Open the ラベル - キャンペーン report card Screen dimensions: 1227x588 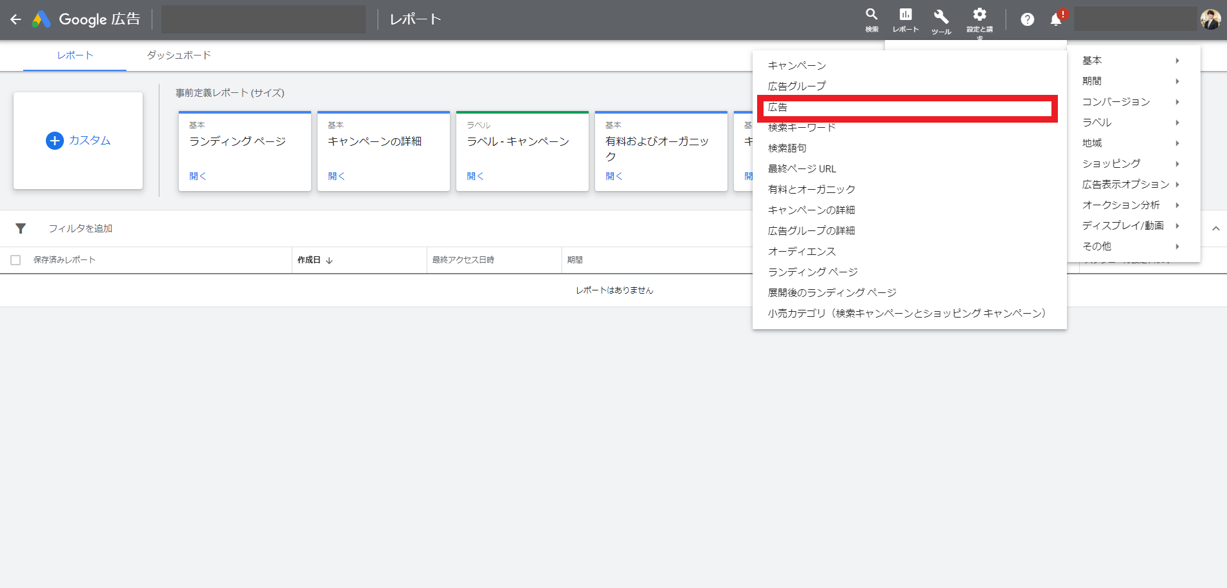click(x=522, y=151)
